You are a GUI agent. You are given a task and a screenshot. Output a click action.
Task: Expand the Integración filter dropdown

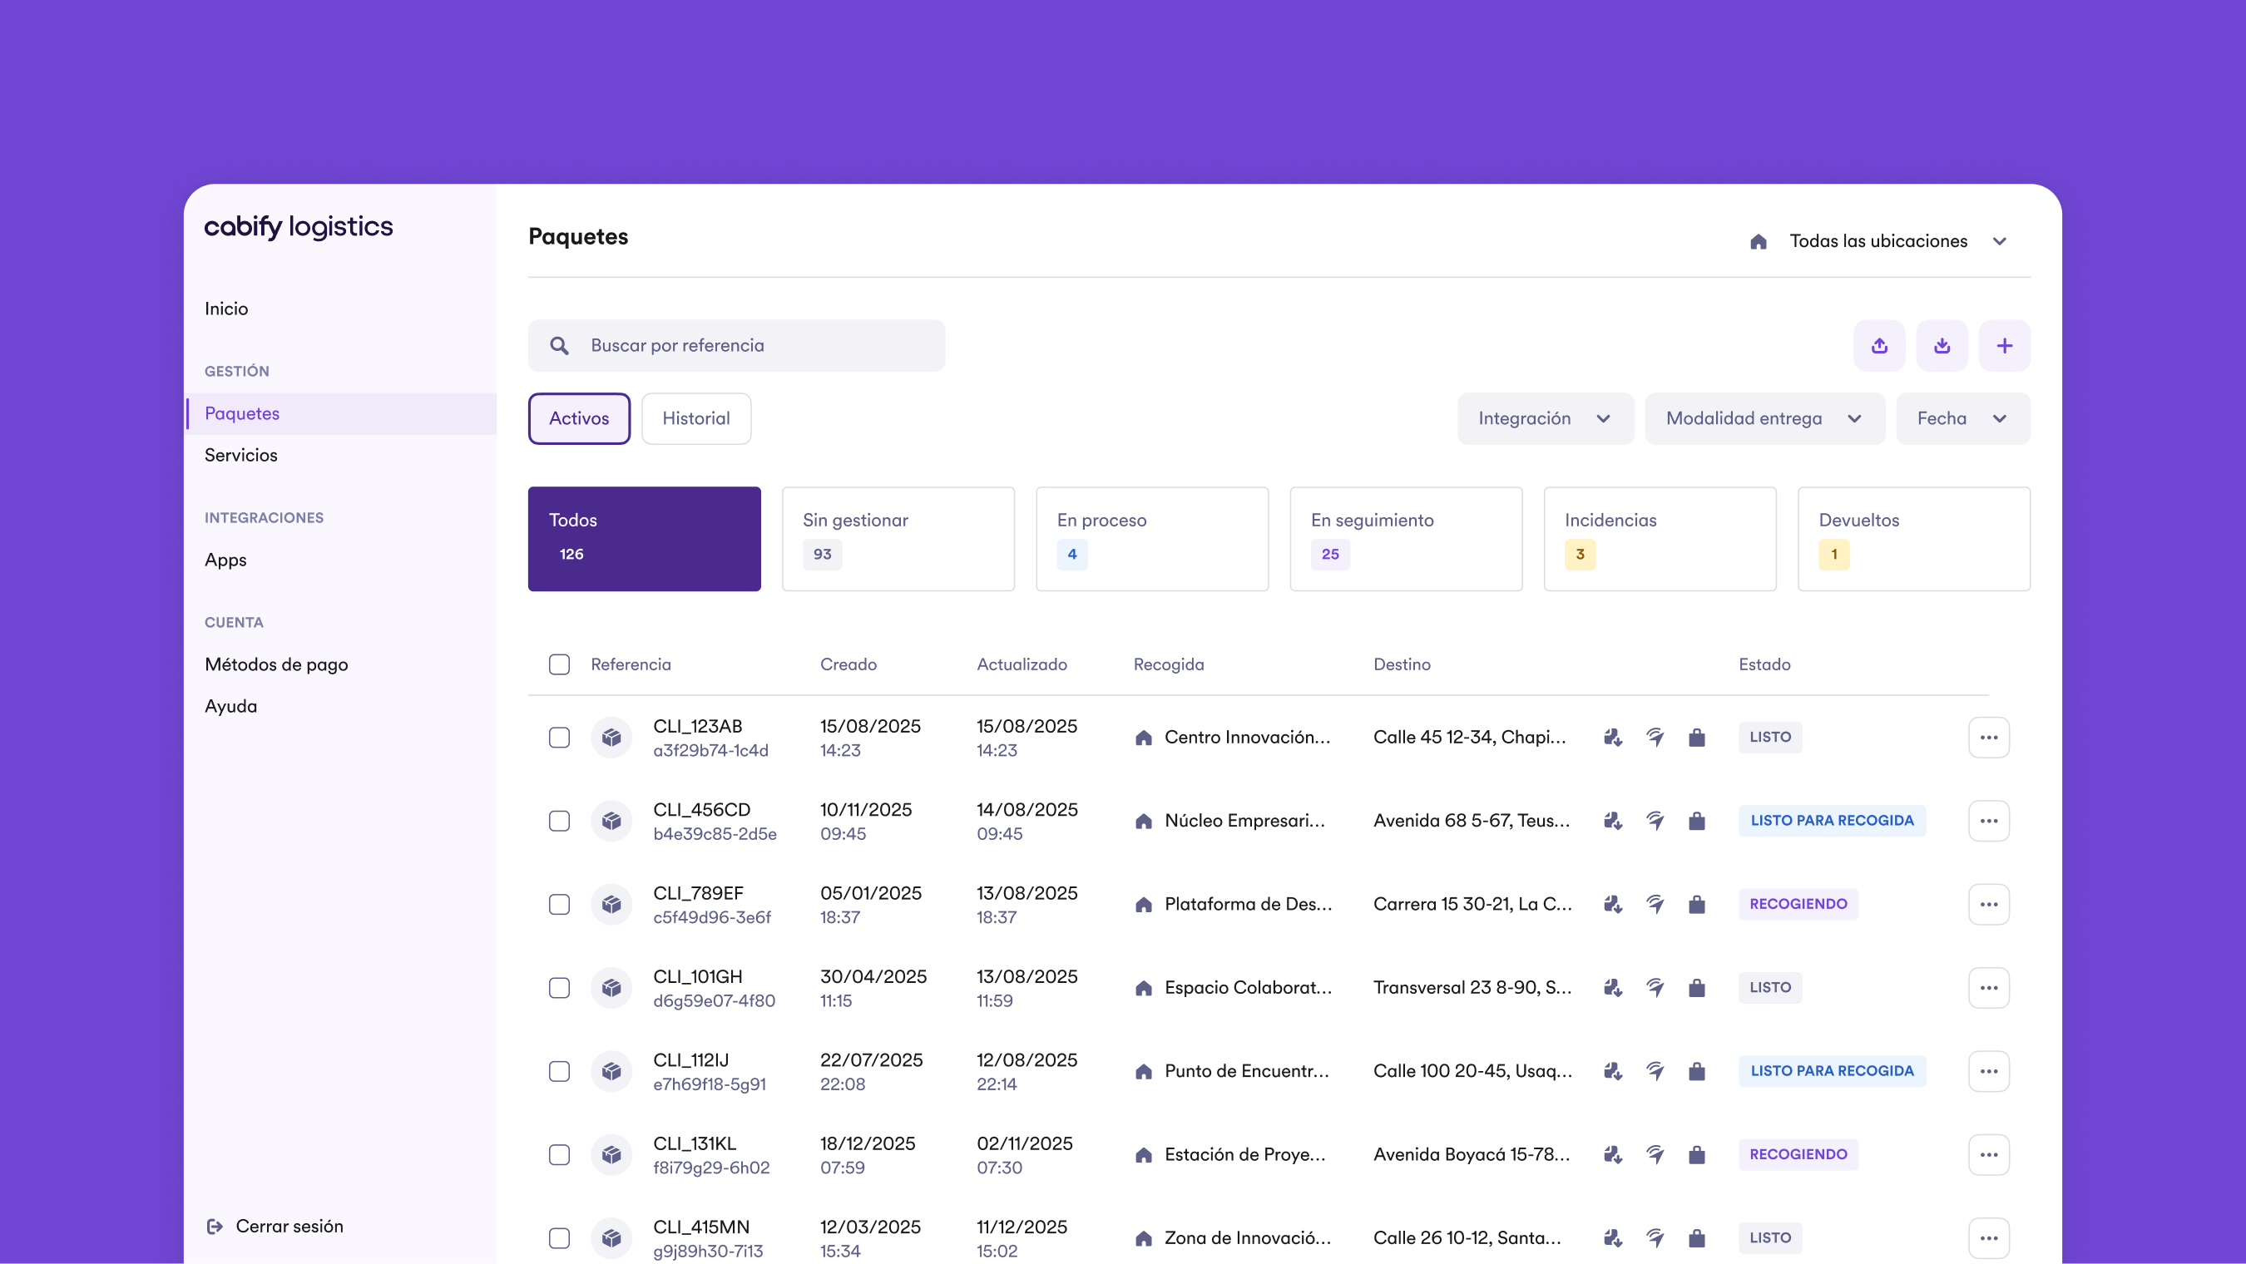(x=1545, y=418)
